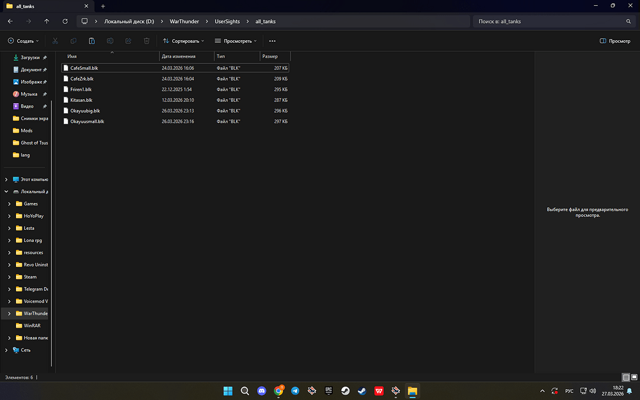Viewport: 640px width, 400px height.
Task: Select the Frieren1.blk file
Action: pyautogui.click(x=81, y=89)
